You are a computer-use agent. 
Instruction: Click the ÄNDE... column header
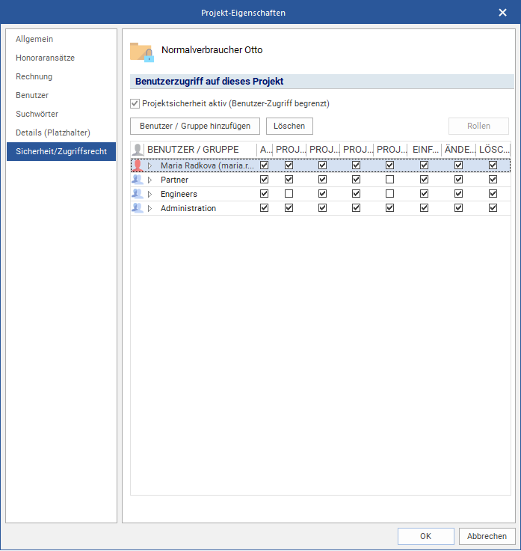pos(459,150)
